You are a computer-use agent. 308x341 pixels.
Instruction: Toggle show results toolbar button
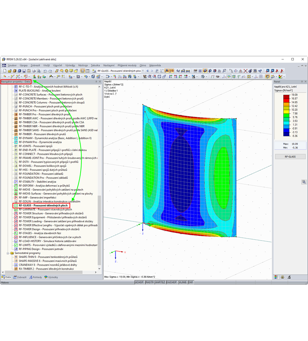(x=167, y=71)
